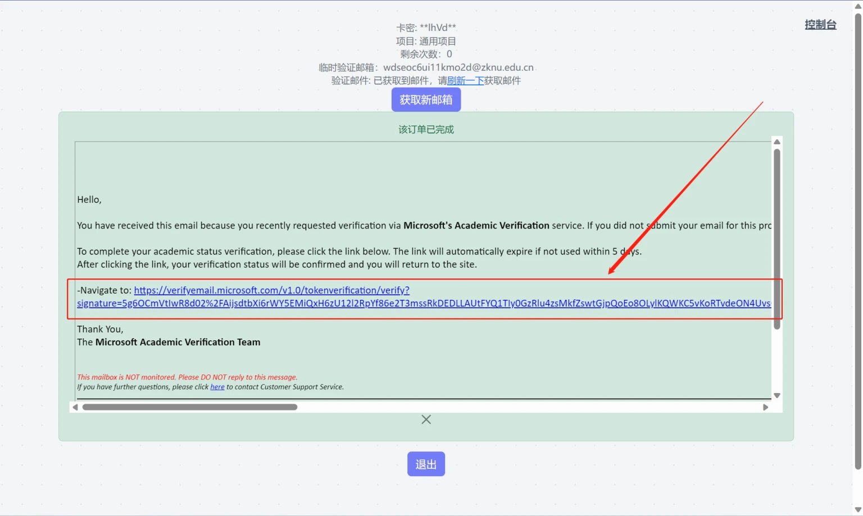Click the horizontal scroll-left arrow
This screenshot has width=863, height=516.
coord(75,407)
